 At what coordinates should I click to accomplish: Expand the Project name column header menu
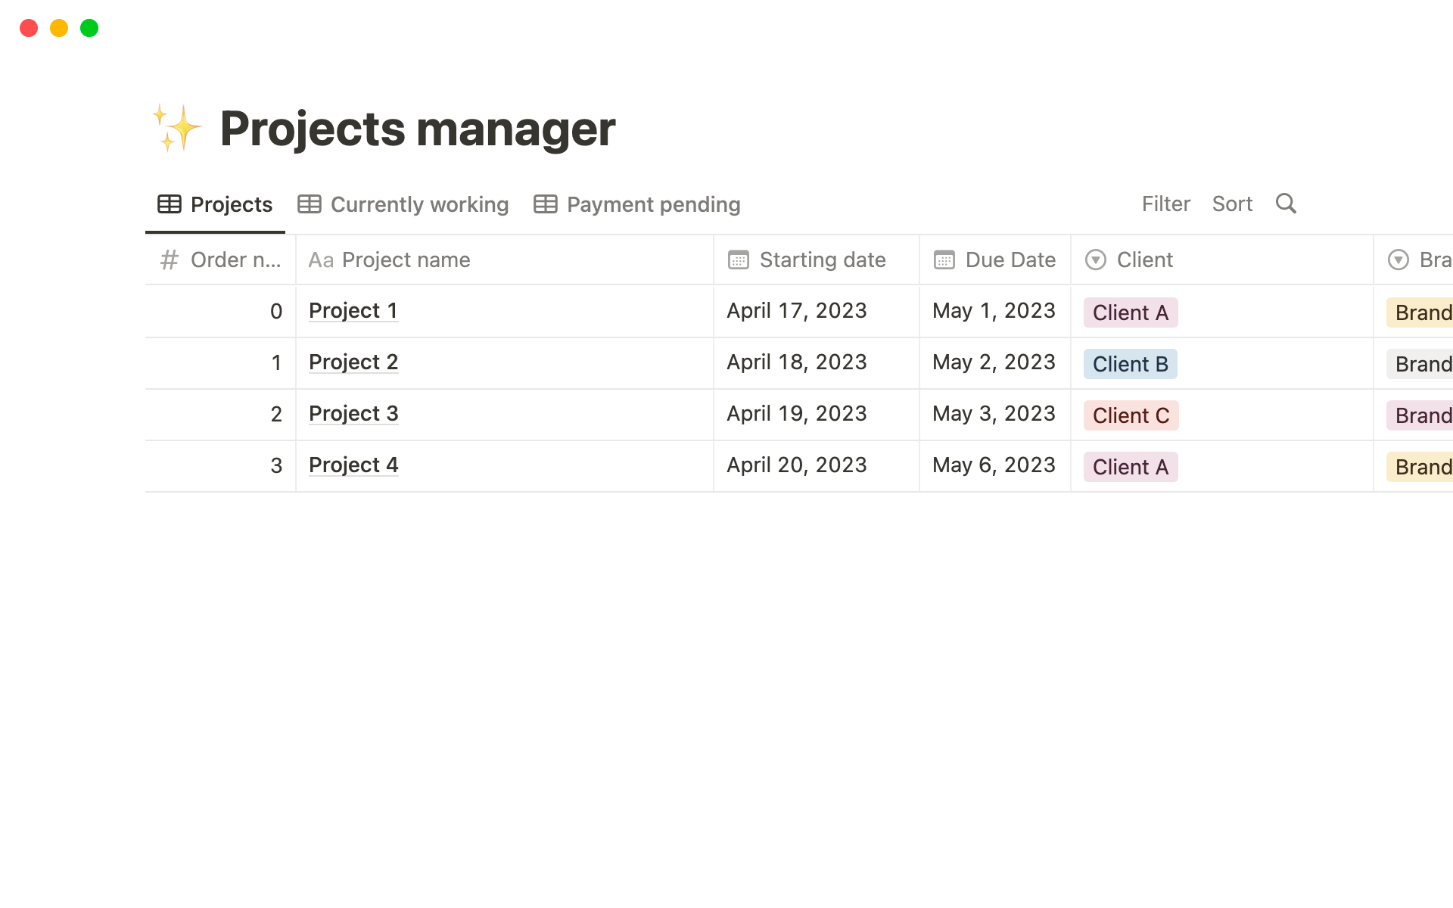(x=406, y=260)
